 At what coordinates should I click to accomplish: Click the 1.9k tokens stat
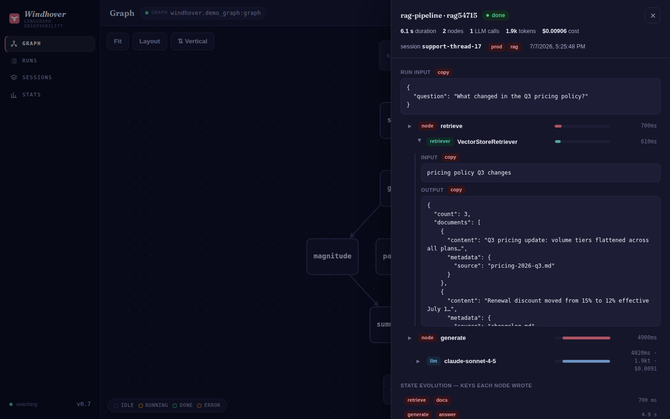521,31
